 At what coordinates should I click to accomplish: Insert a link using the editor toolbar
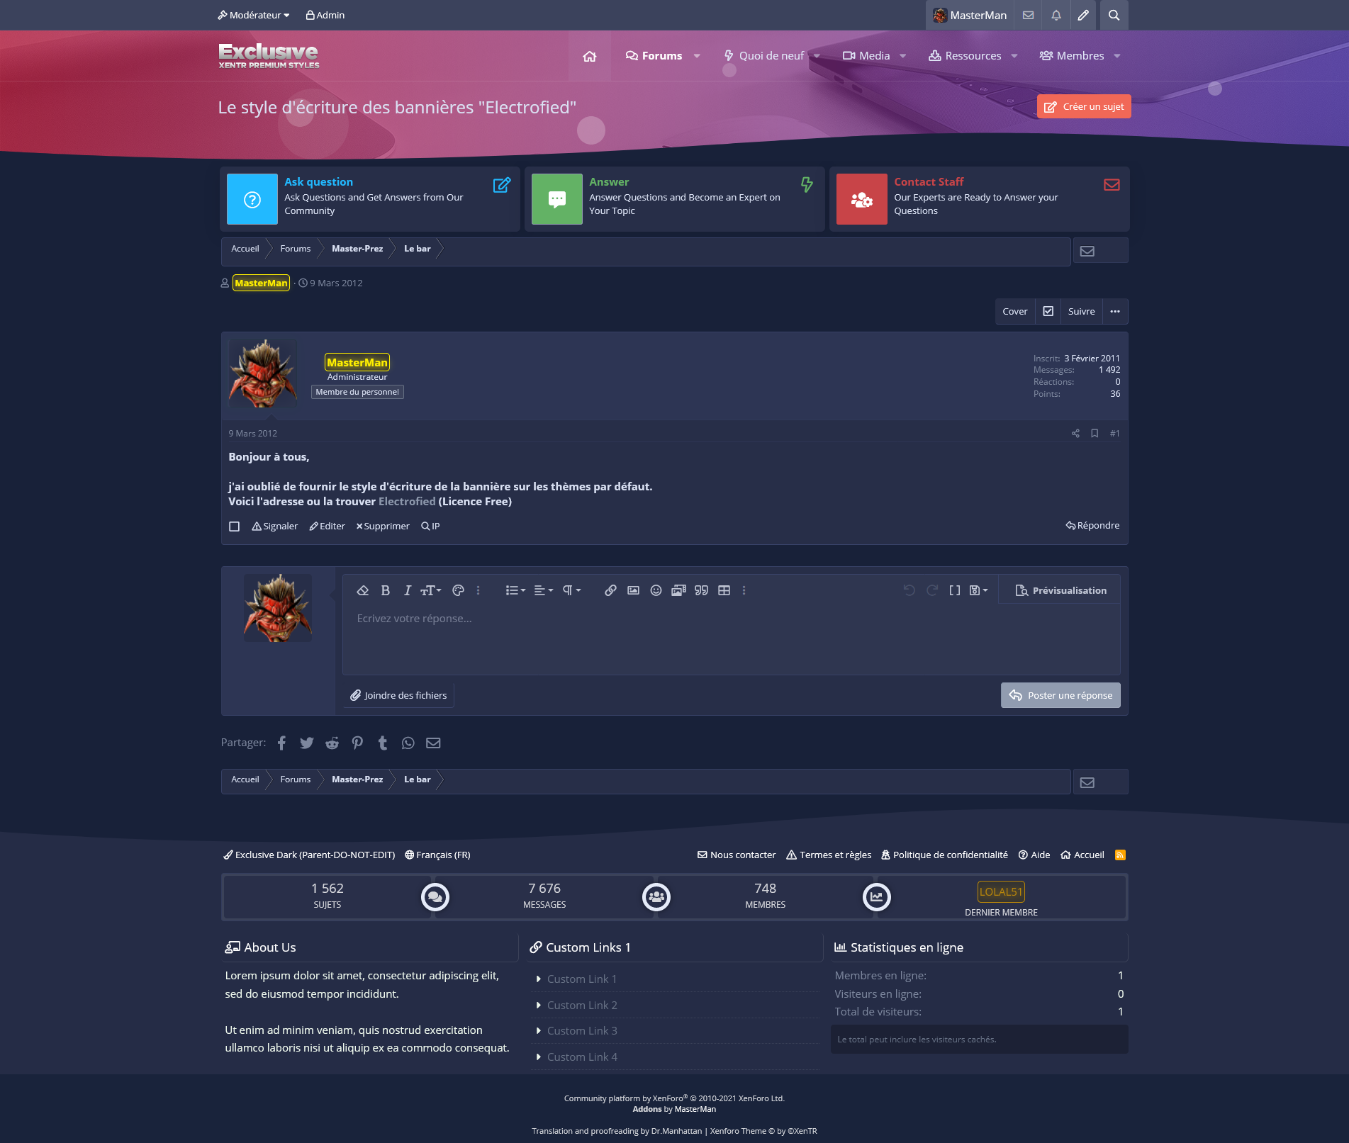pos(610,590)
